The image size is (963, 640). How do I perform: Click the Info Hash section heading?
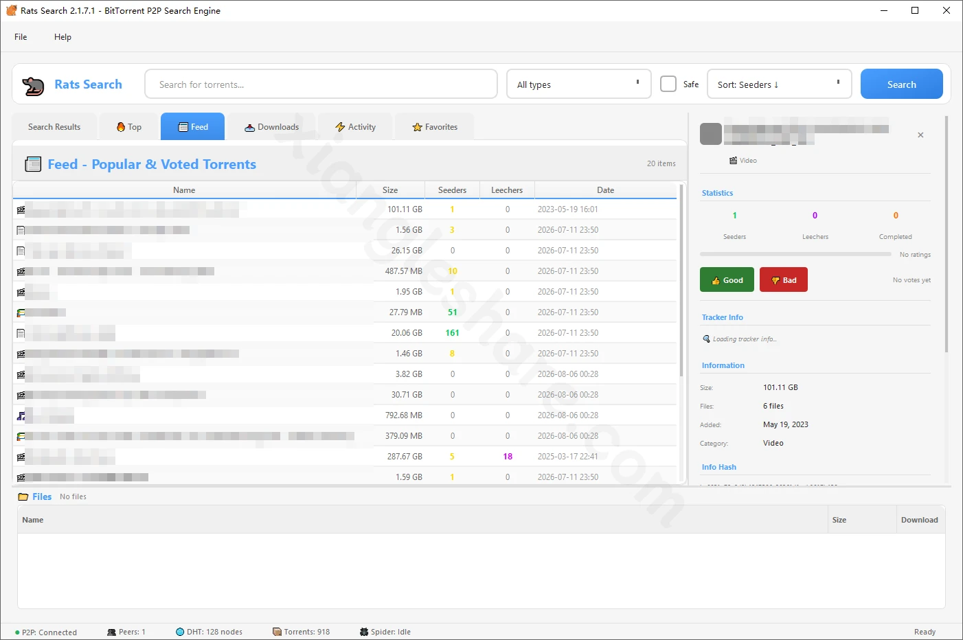(718, 467)
